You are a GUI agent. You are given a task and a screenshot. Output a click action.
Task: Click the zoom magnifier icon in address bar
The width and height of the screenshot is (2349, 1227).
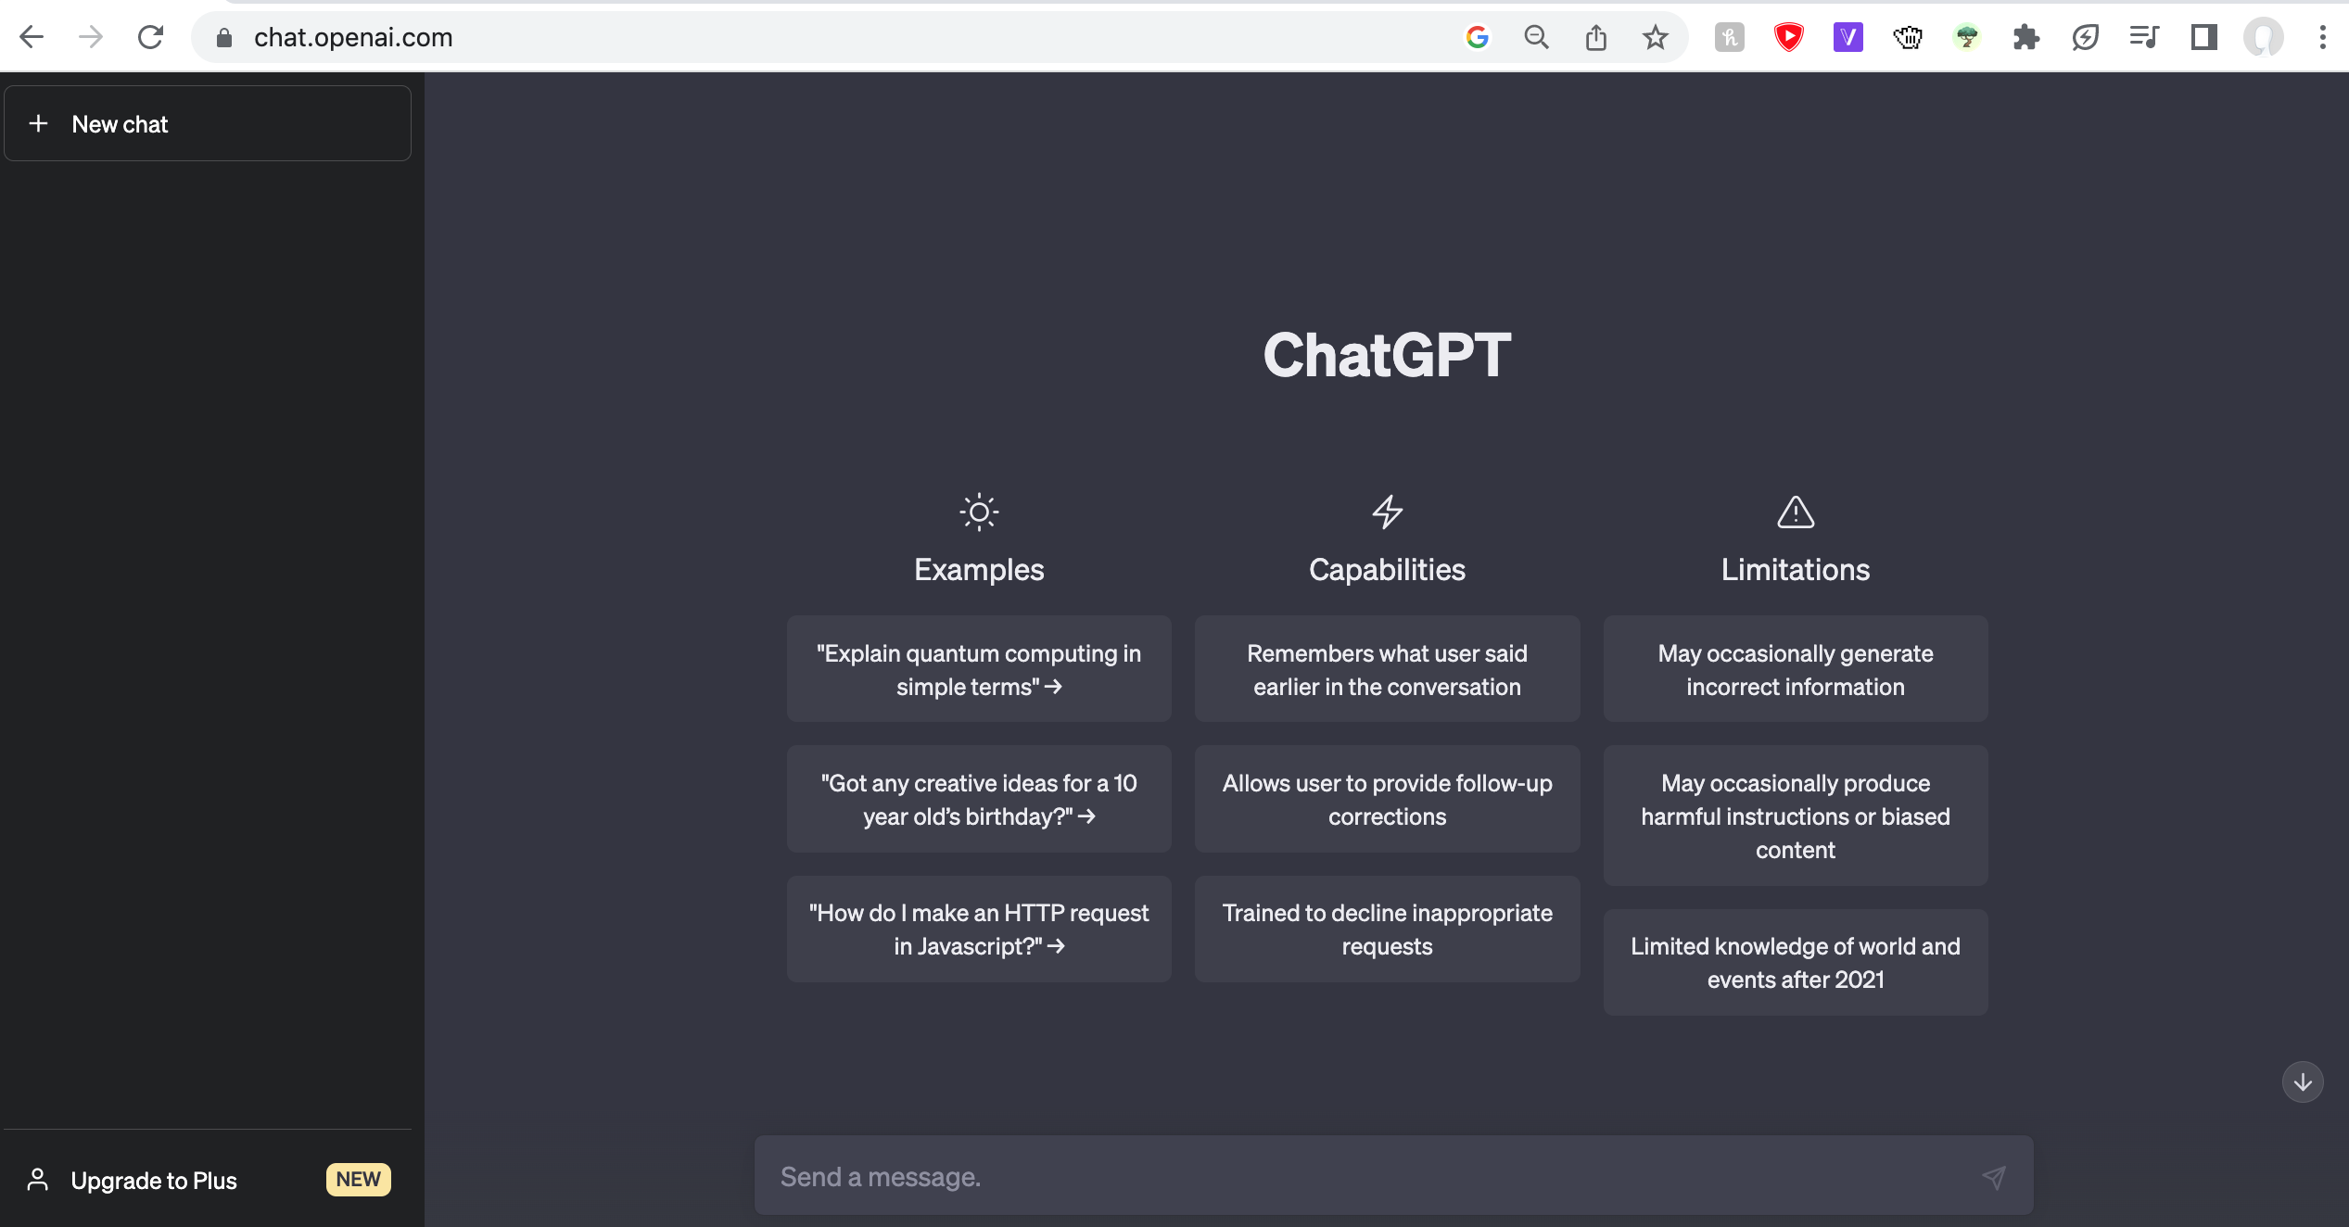pos(1536,37)
